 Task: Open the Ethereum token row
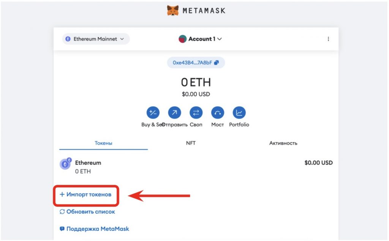point(196,167)
